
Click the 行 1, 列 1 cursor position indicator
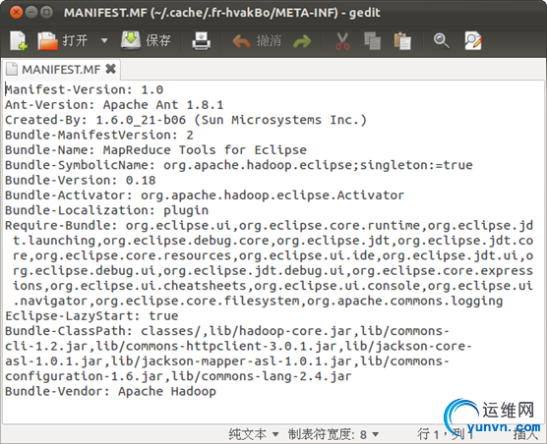[x=445, y=434]
